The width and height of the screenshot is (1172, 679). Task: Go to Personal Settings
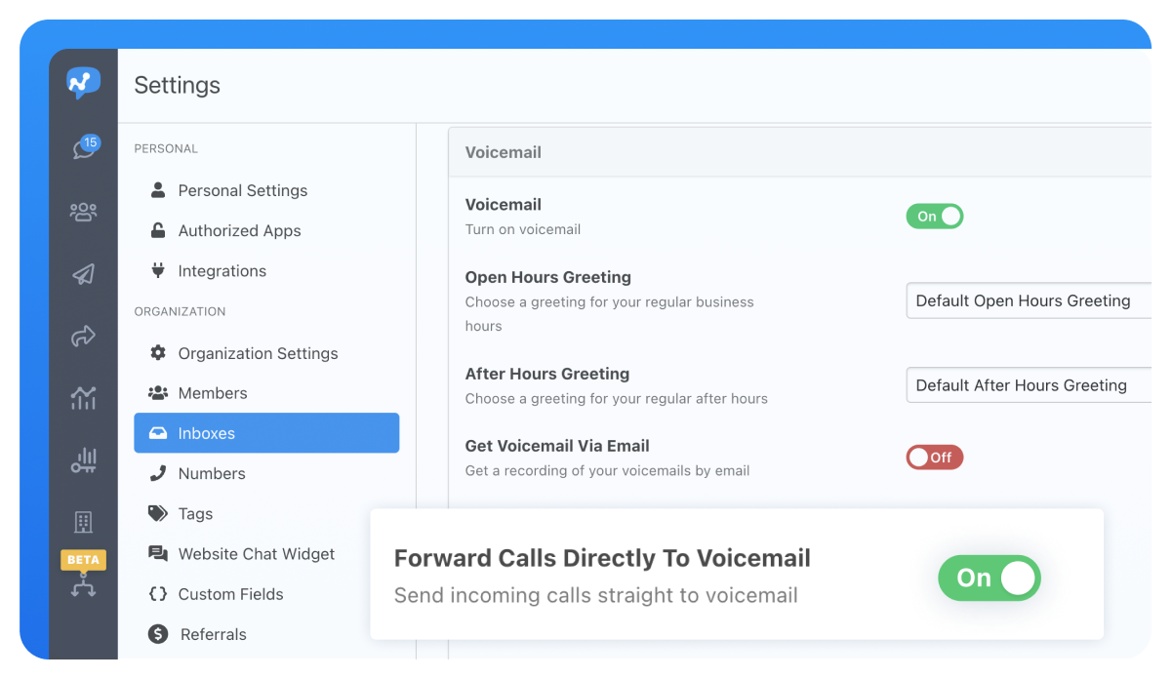point(243,190)
